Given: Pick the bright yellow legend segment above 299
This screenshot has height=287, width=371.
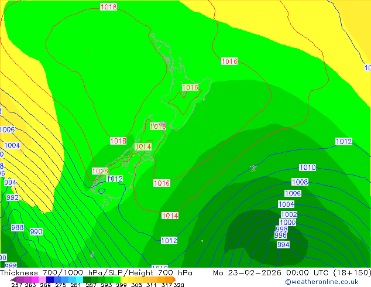Looking at the screenshot, I should click(x=124, y=279).
